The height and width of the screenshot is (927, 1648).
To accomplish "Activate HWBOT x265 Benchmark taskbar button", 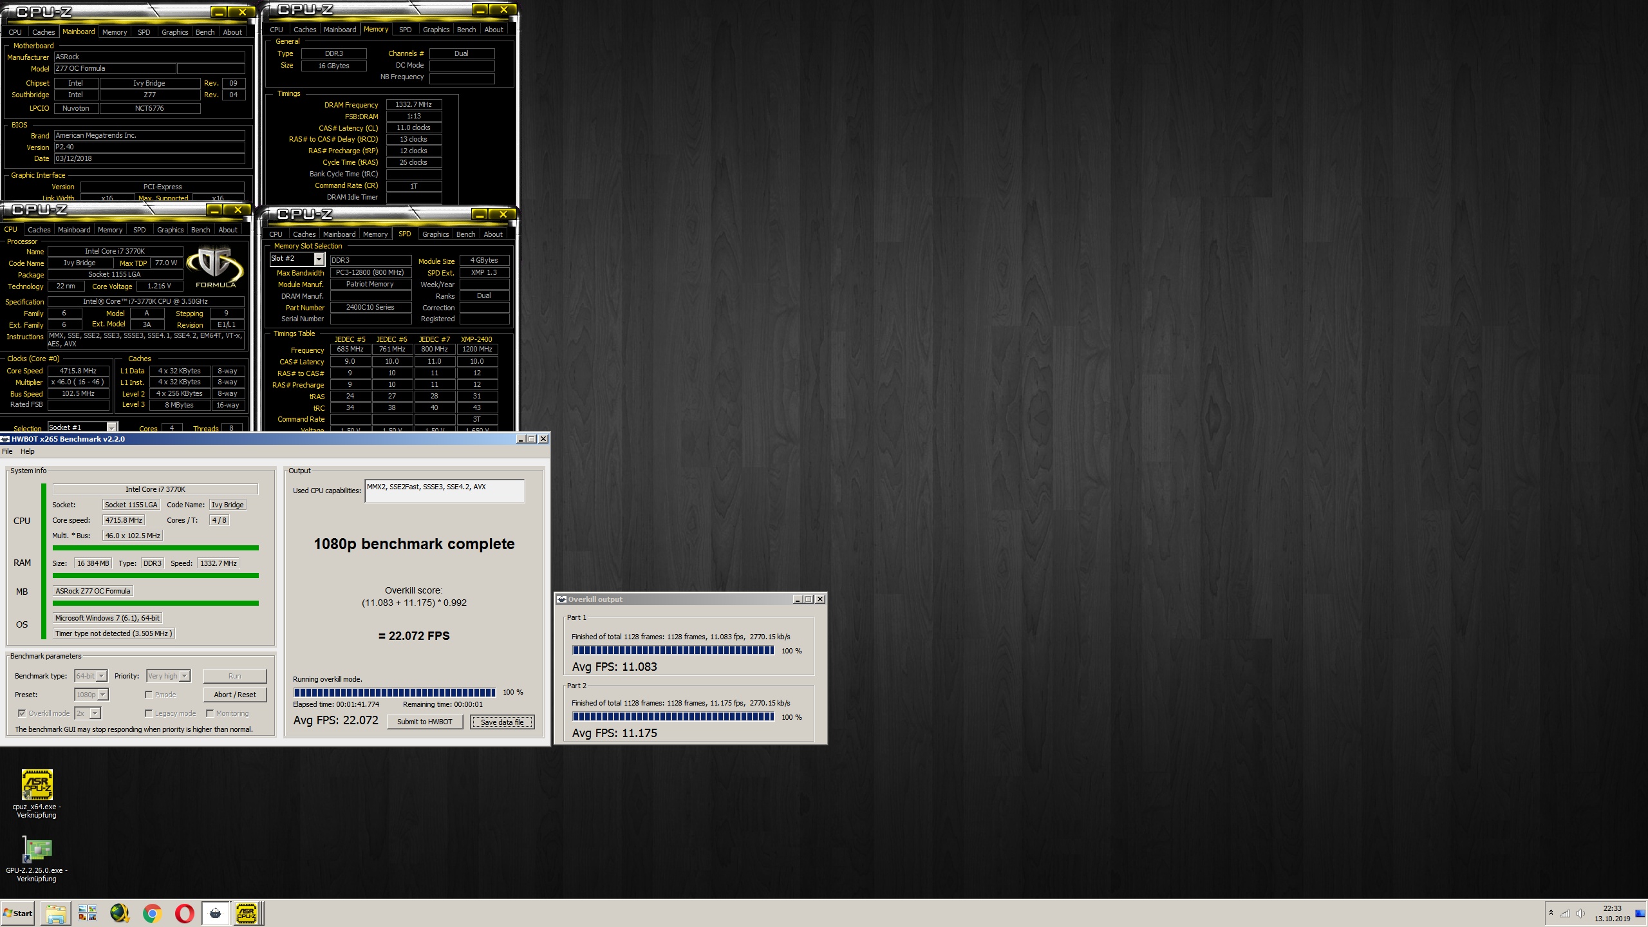I will point(216,913).
